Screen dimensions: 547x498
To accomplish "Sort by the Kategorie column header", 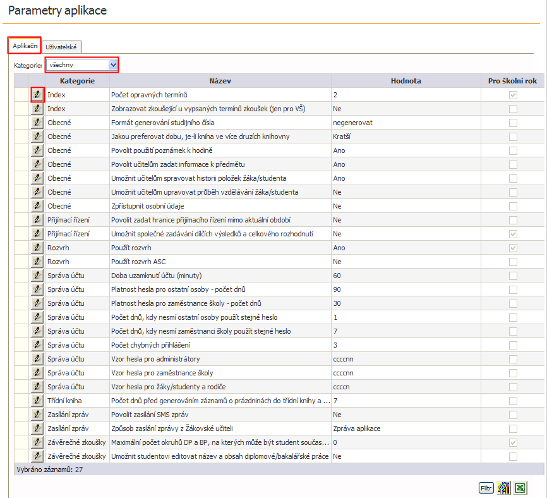I will pyautogui.click(x=77, y=81).
